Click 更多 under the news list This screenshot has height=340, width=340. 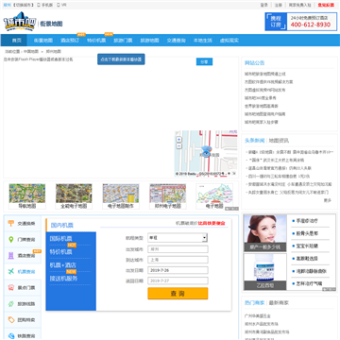coord(328,200)
